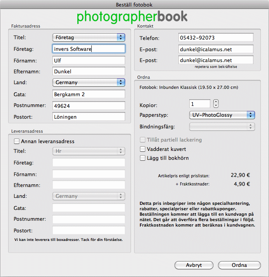This screenshot has width=269, height=277.
Task: Enable the Lägg till bokhörn checkbox
Action: 142,158
